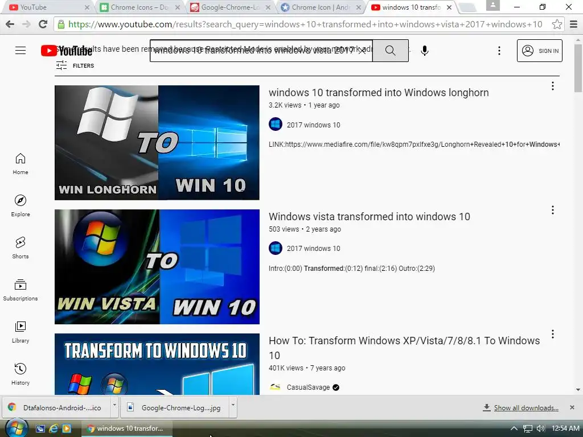
Task: Open Chrome main menu
Action: point(573,24)
